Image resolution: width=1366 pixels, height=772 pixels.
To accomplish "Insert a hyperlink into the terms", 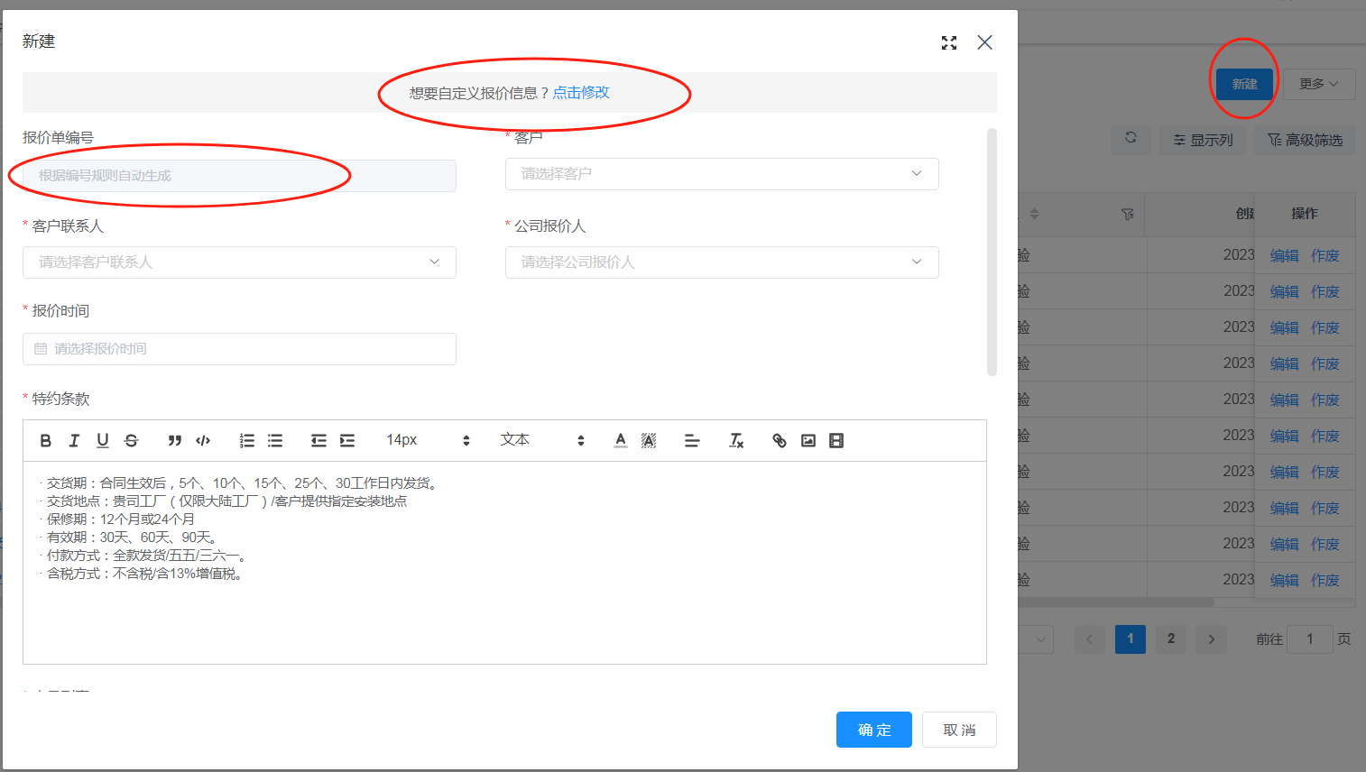I will (x=780, y=440).
